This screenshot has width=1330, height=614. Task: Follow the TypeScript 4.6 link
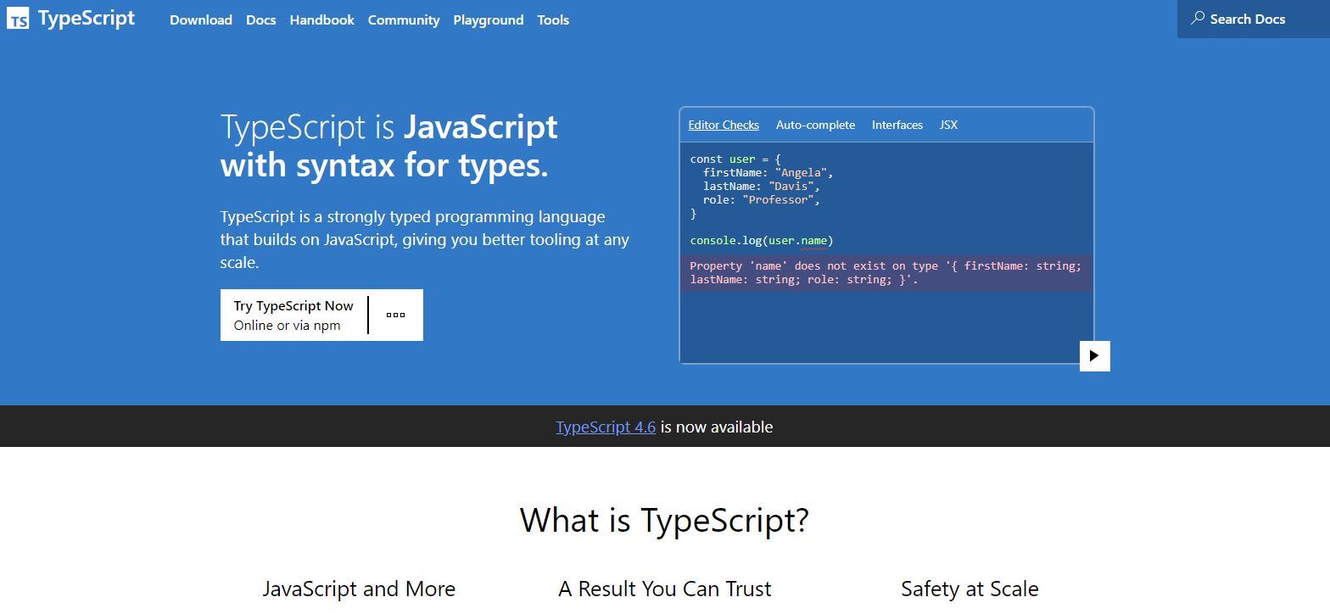tap(606, 427)
